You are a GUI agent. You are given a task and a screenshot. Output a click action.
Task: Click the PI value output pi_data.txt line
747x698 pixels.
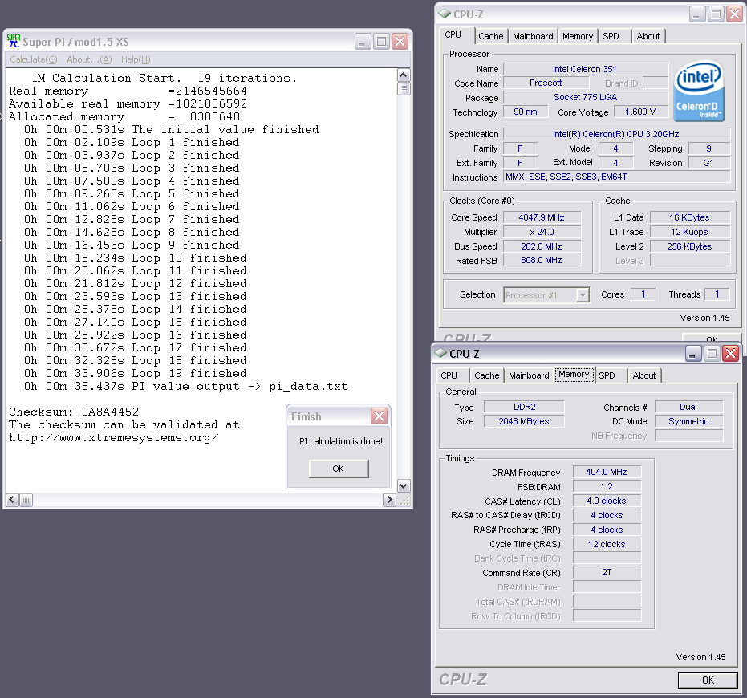[186, 386]
